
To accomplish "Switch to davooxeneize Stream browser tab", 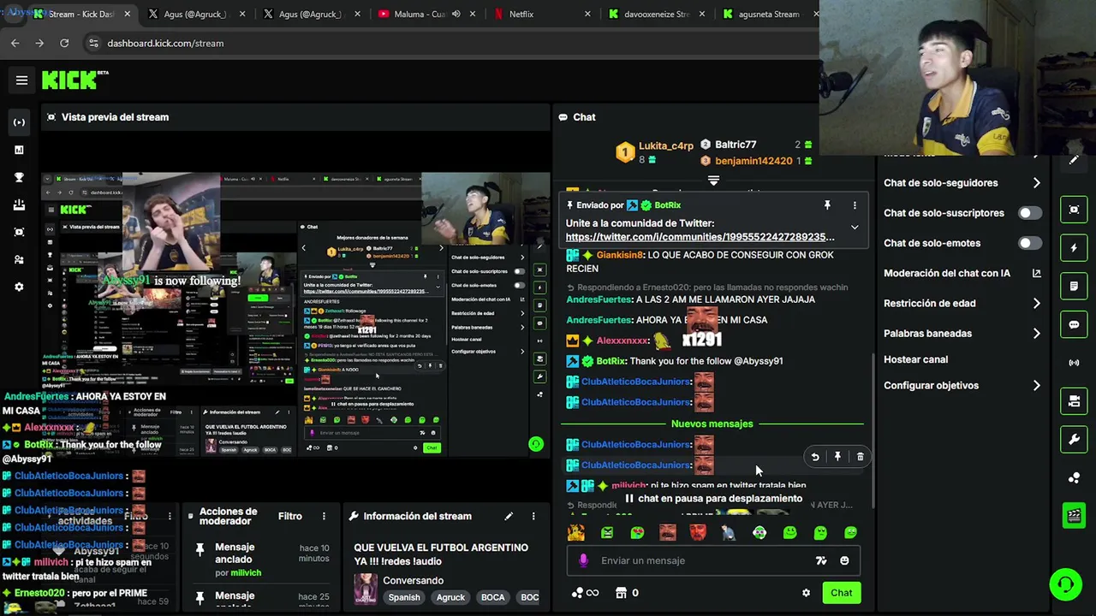I will [x=656, y=15].
